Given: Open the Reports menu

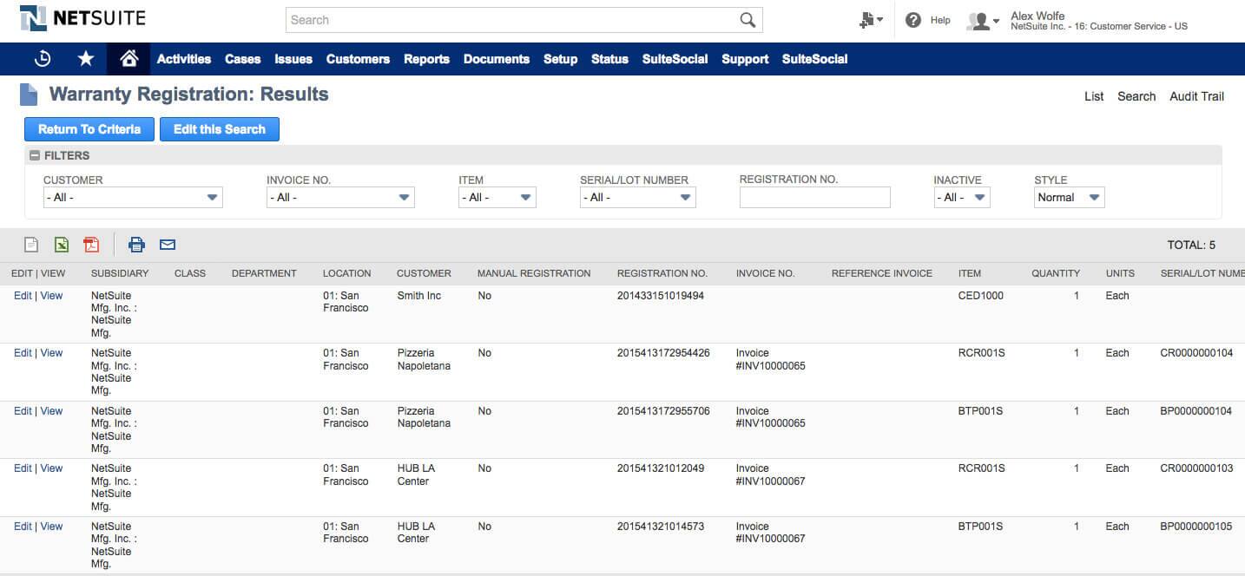Looking at the screenshot, I should 426,59.
